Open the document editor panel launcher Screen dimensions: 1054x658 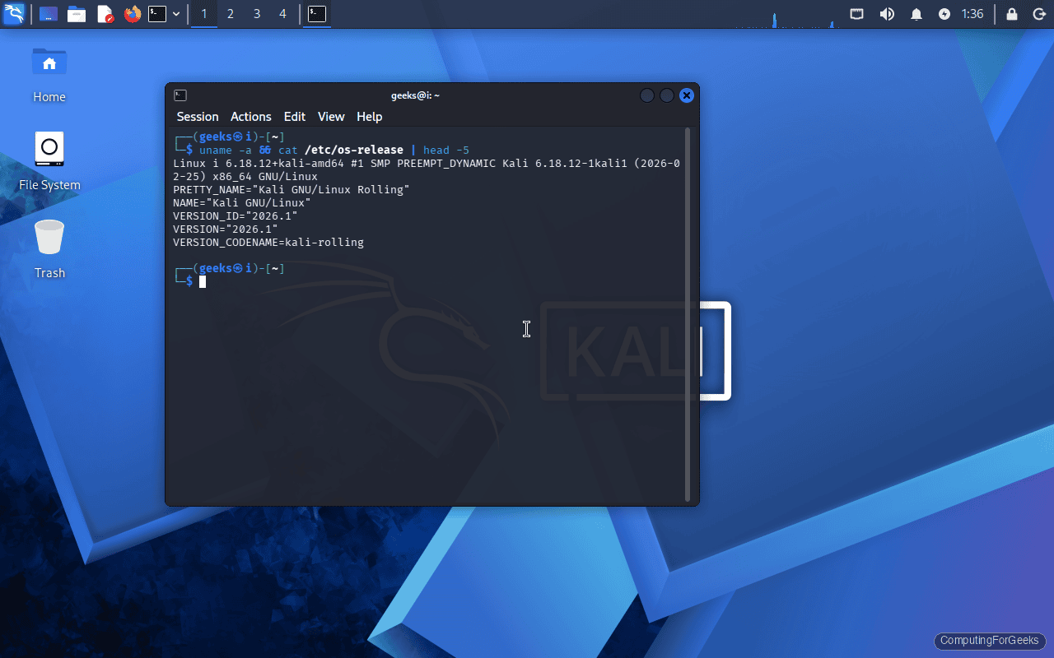click(105, 14)
